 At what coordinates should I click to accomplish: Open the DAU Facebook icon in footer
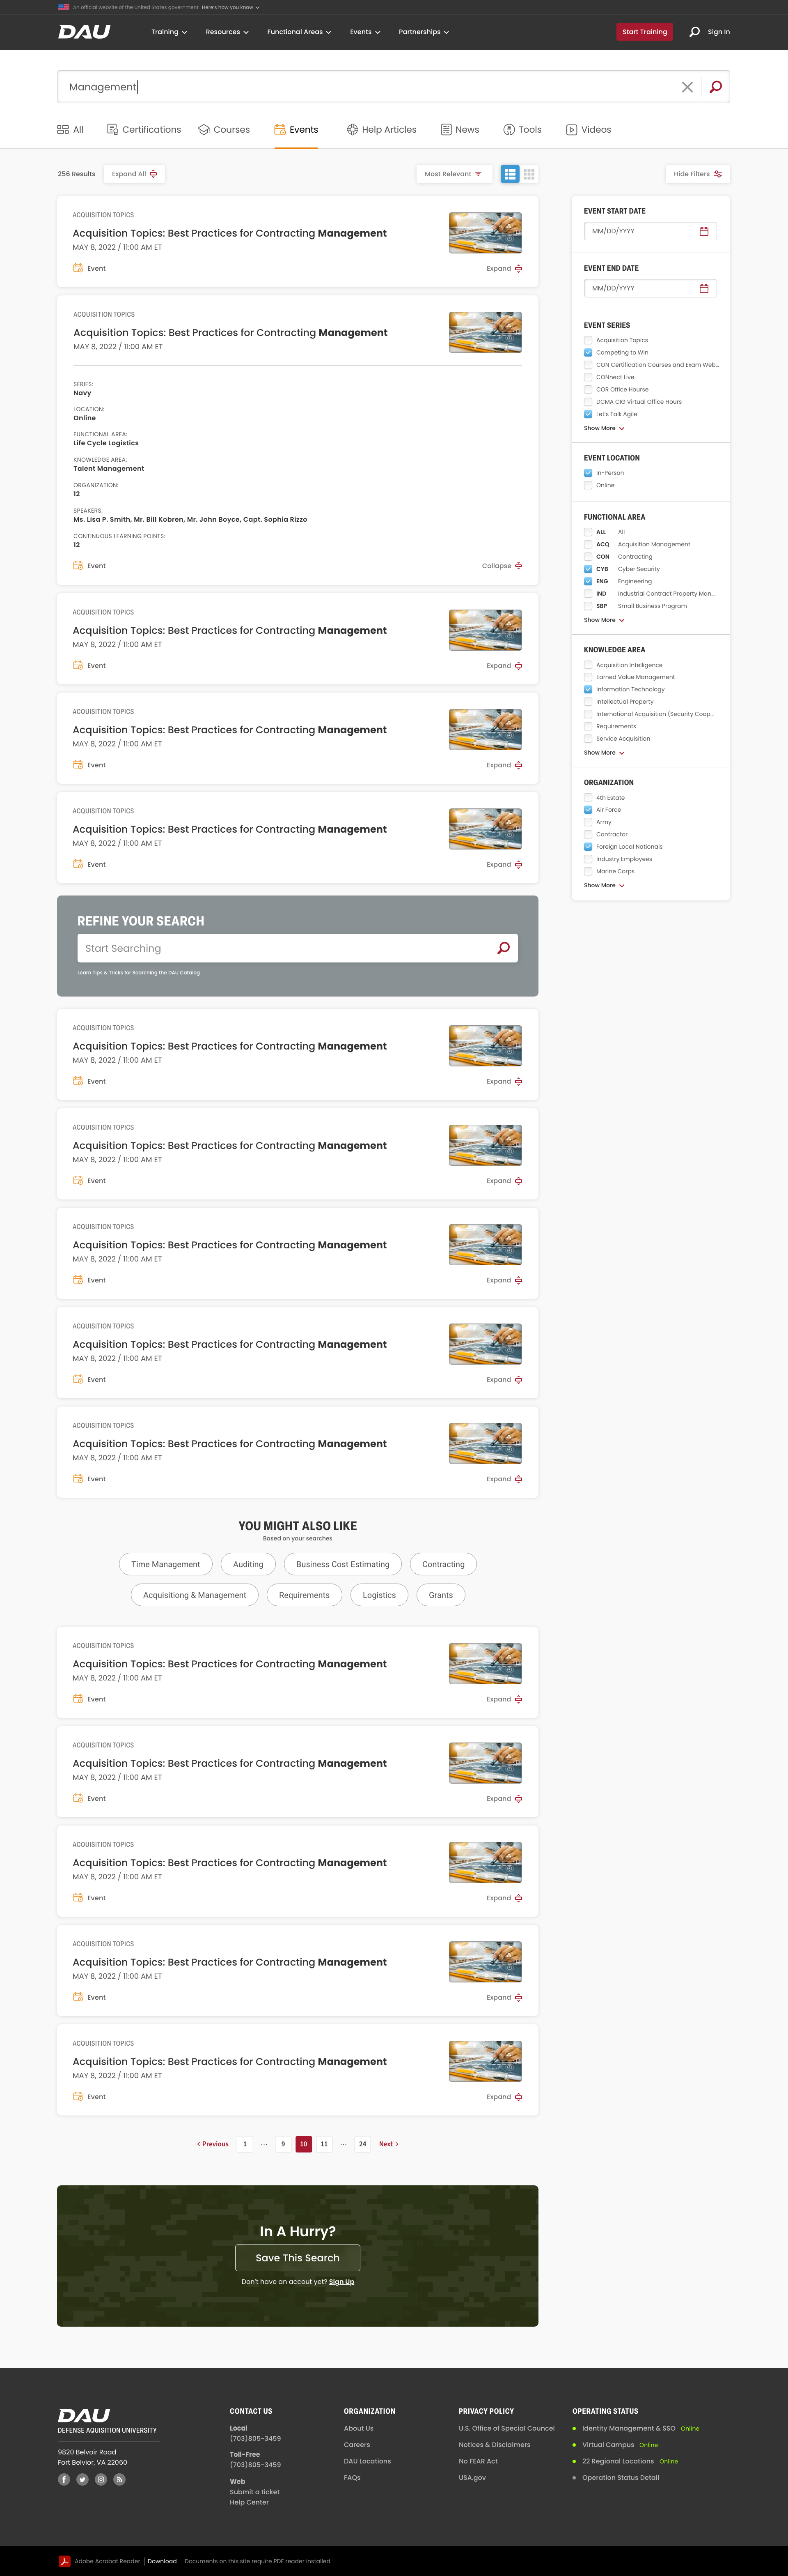click(x=64, y=2479)
